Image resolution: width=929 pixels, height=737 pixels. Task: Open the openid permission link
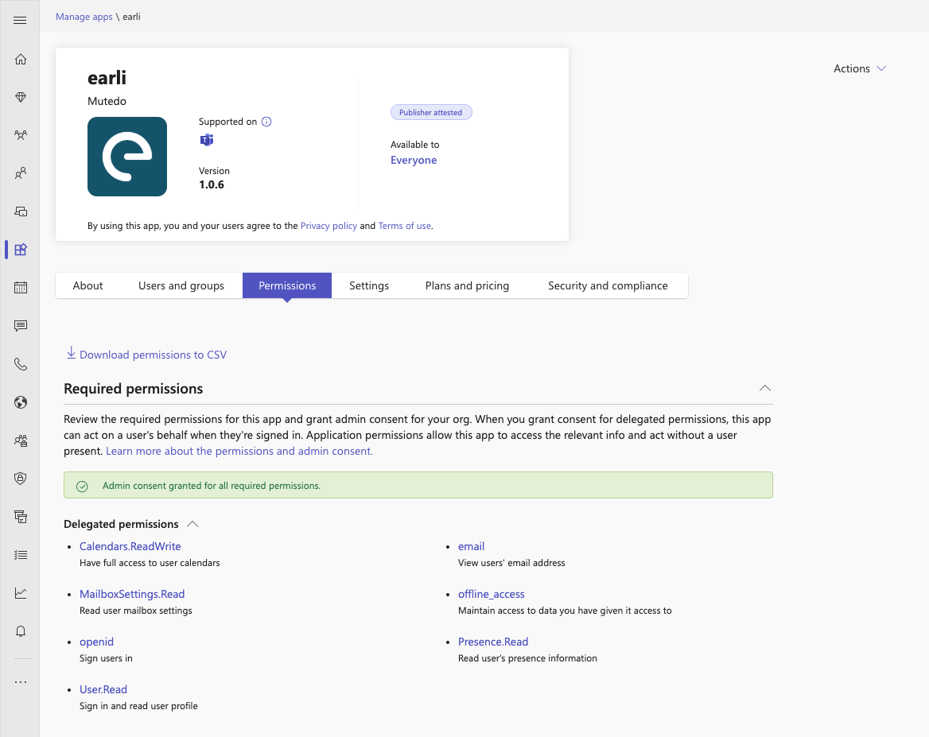[x=96, y=642]
